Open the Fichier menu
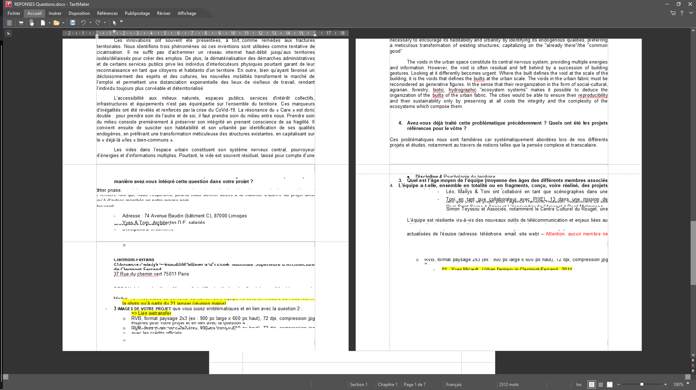Screen dimensions: 696x390 tap(14, 13)
